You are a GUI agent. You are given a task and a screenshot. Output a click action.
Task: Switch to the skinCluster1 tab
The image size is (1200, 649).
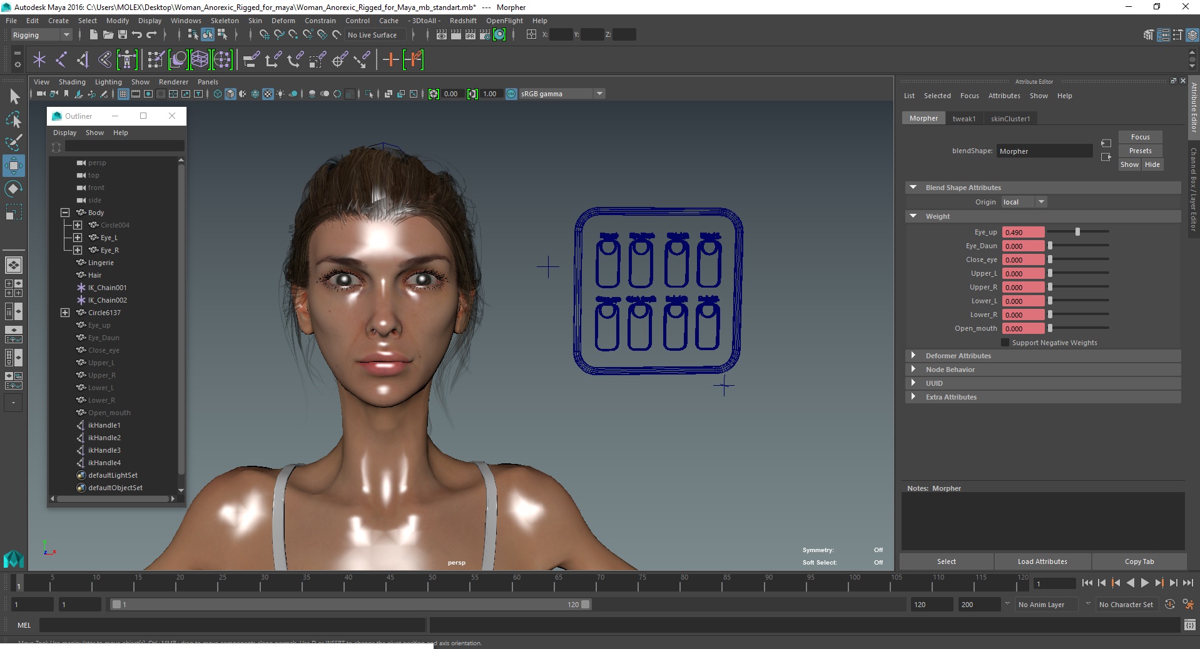[x=1010, y=119]
